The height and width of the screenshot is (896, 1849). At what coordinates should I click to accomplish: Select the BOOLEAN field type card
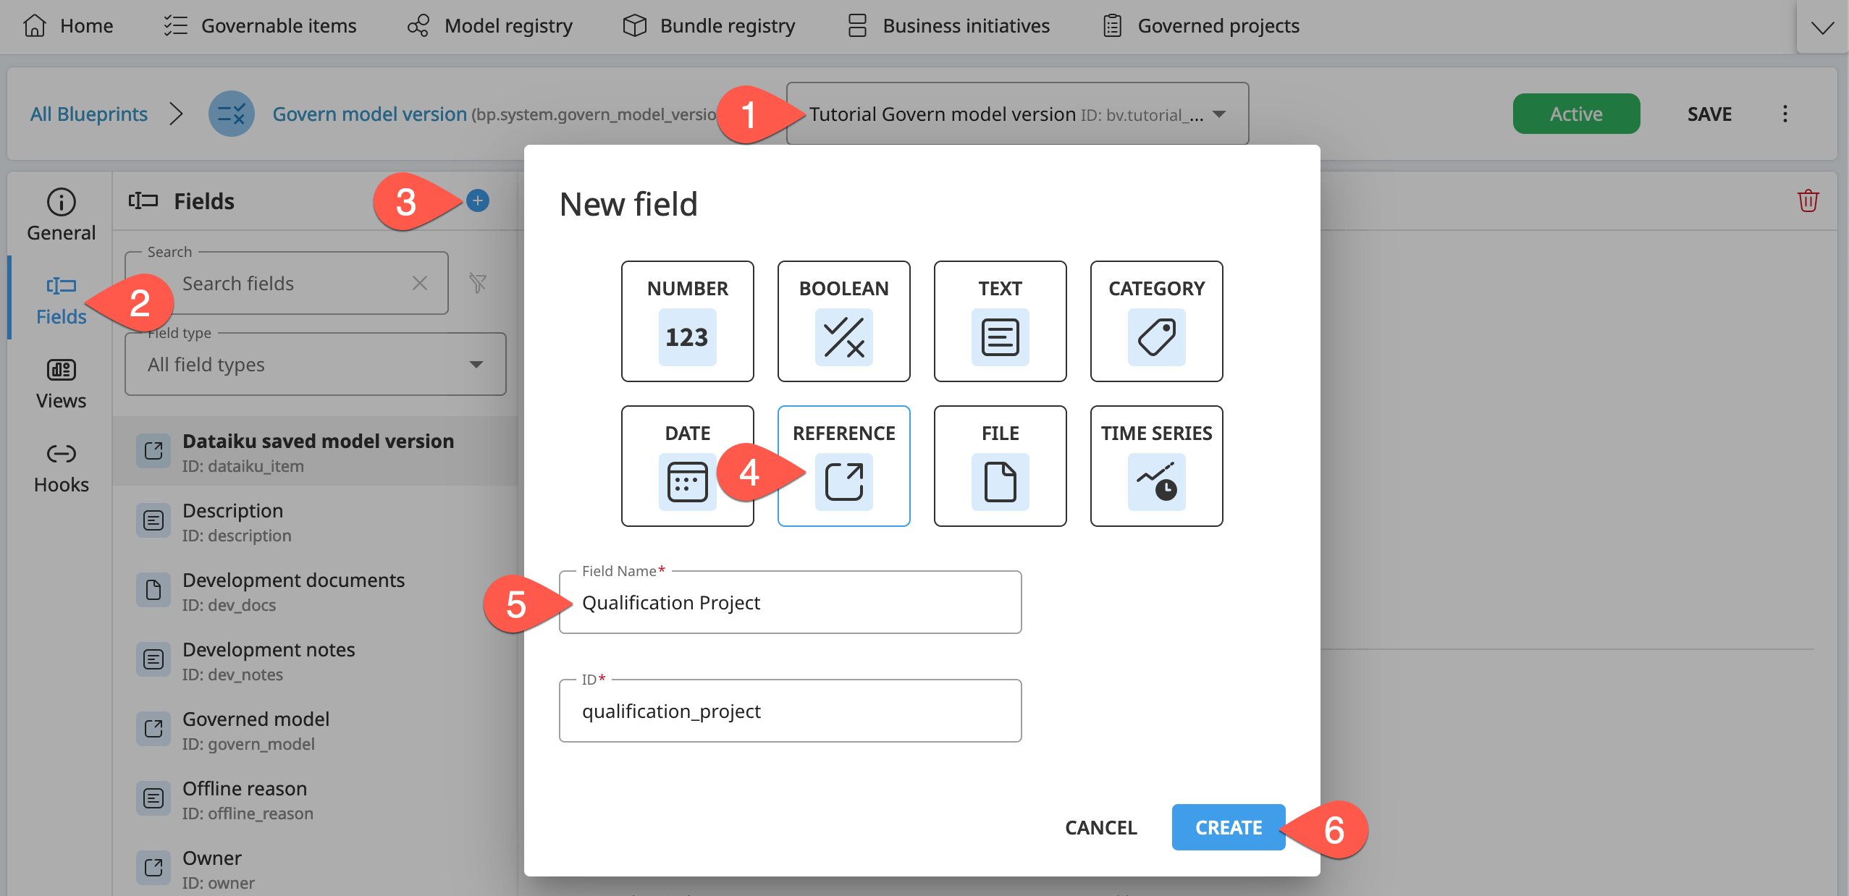pyautogui.click(x=843, y=321)
